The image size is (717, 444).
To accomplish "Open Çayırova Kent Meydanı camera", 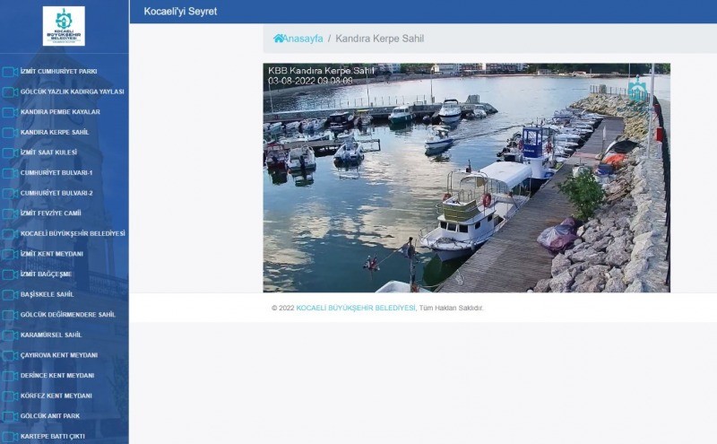I will (59, 354).
